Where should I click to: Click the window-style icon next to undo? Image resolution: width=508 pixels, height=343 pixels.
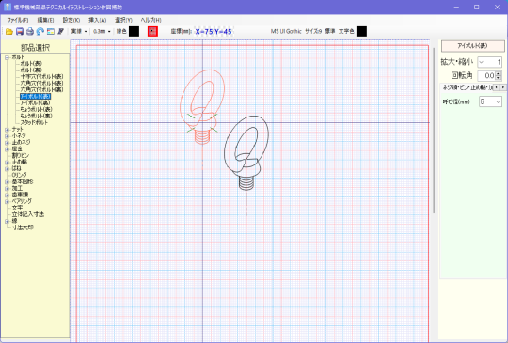point(51,31)
